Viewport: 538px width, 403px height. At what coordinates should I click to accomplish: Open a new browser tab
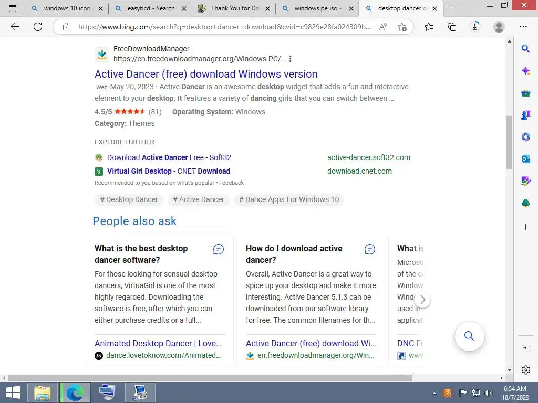[452, 8]
